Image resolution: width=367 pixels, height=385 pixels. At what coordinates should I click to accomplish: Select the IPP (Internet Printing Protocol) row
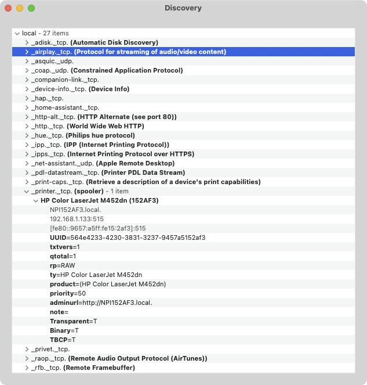pyautogui.click(x=183, y=145)
